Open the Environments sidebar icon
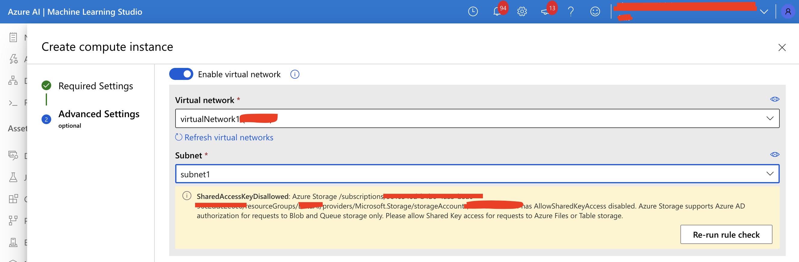Image resolution: width=799 pixels, height=262 pixels. [x=13, y=242]
